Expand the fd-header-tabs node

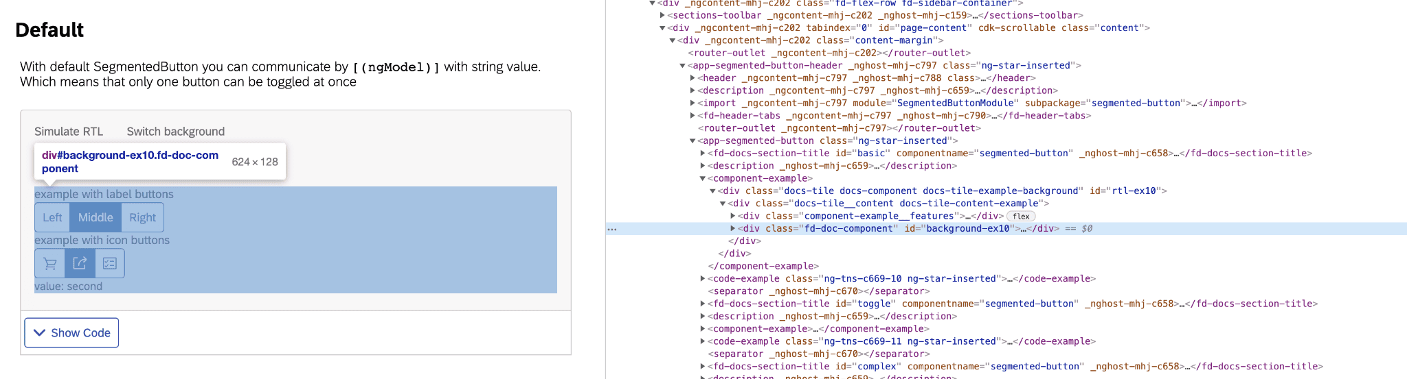[693, 116]
